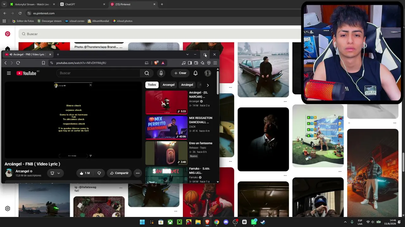The image size is (405, 227).
Task: Bookmark the YouTube page in Brave
Action: pyautogui.click(x=43, y=63)
